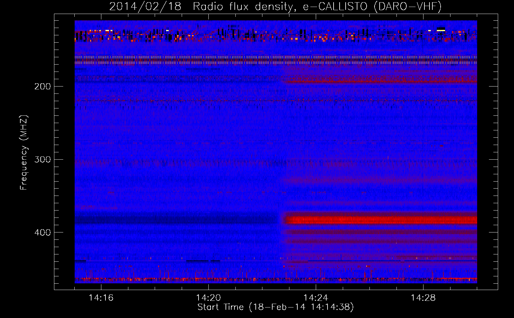Click the bright red emission band near 385 MHz

click(380, 219)
